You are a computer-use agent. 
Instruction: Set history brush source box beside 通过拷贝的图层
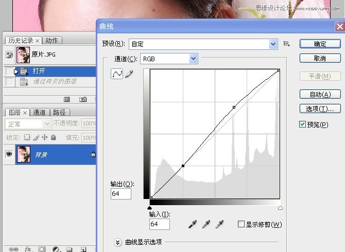tap(9, 82)
